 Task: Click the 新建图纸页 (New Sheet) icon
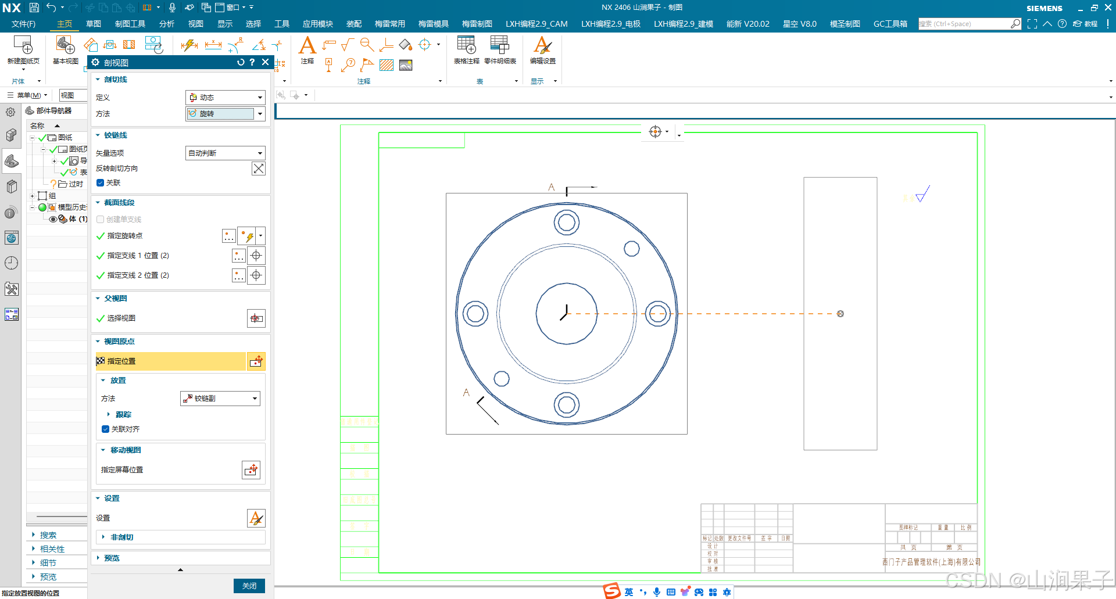pos(23,45)
